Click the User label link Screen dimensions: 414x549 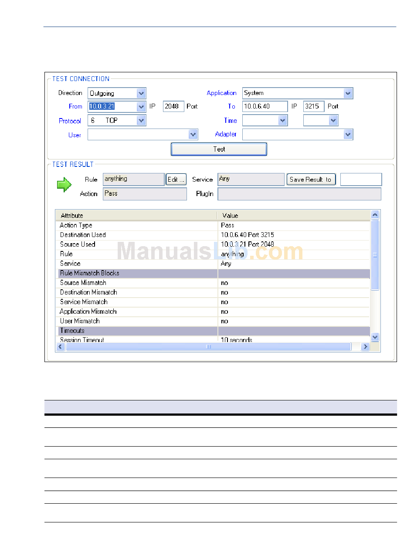click(x=75, y=135)
